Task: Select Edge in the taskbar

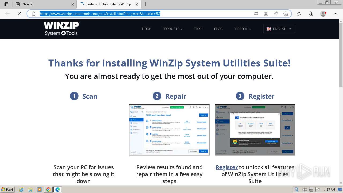Action: (58, 190)
